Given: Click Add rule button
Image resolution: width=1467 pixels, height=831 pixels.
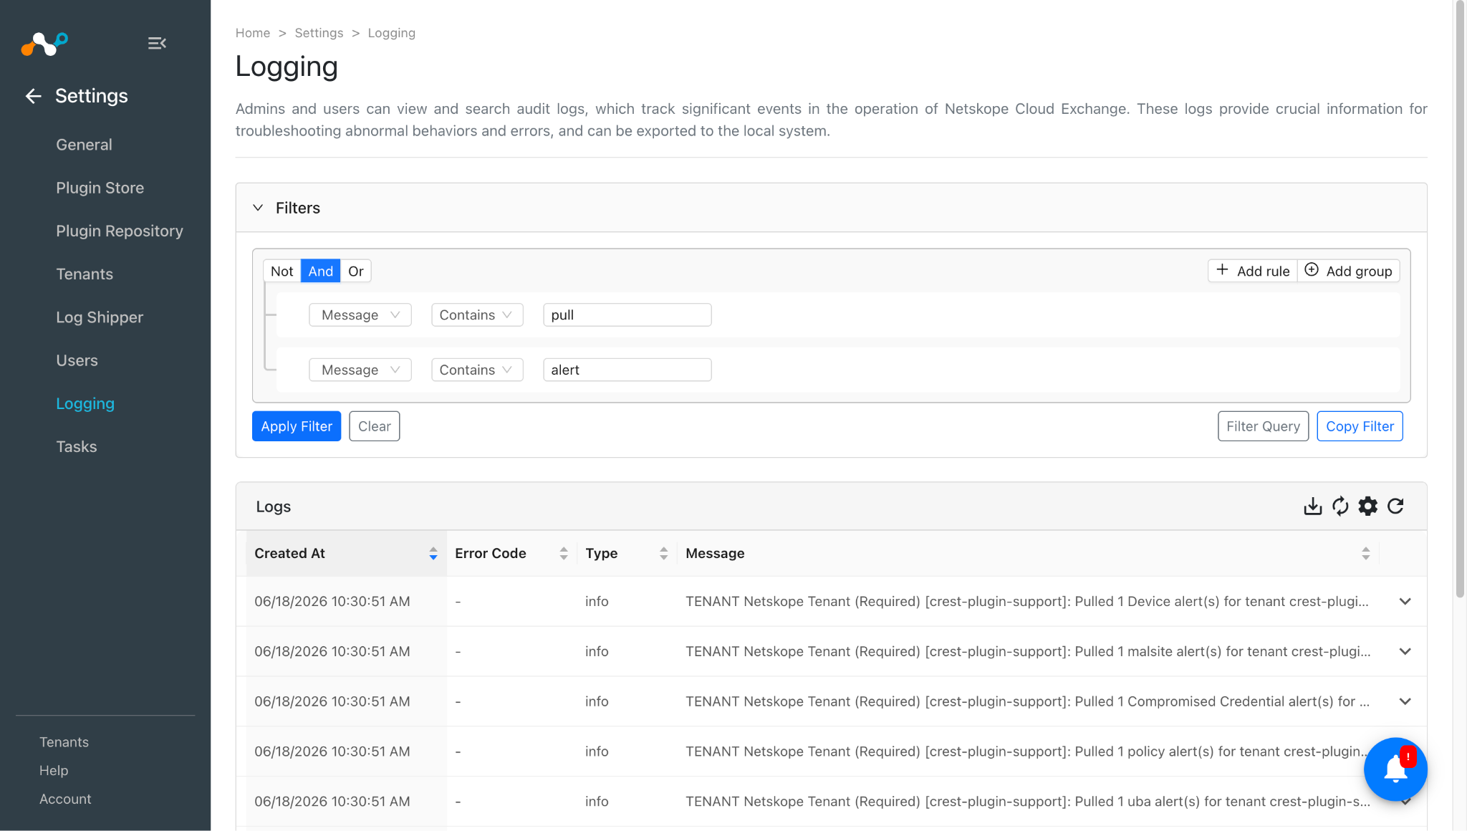Looking at the screenshot, I should pyautogui.click(x=1253, y=271).
